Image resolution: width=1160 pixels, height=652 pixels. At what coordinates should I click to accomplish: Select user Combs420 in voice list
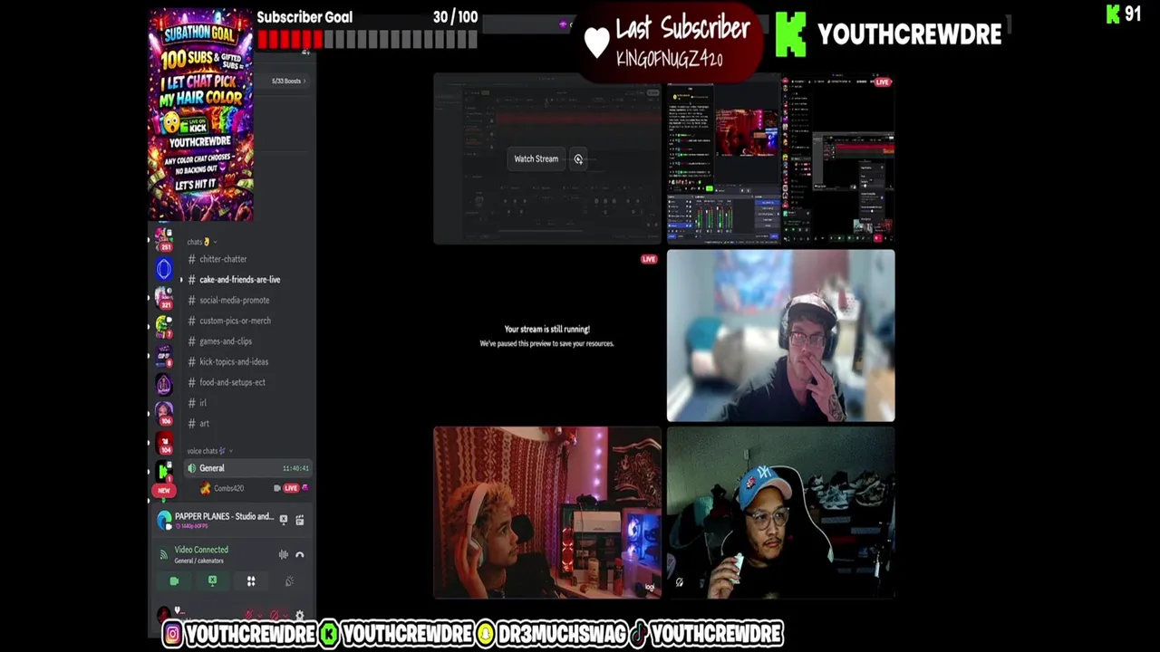228,489
